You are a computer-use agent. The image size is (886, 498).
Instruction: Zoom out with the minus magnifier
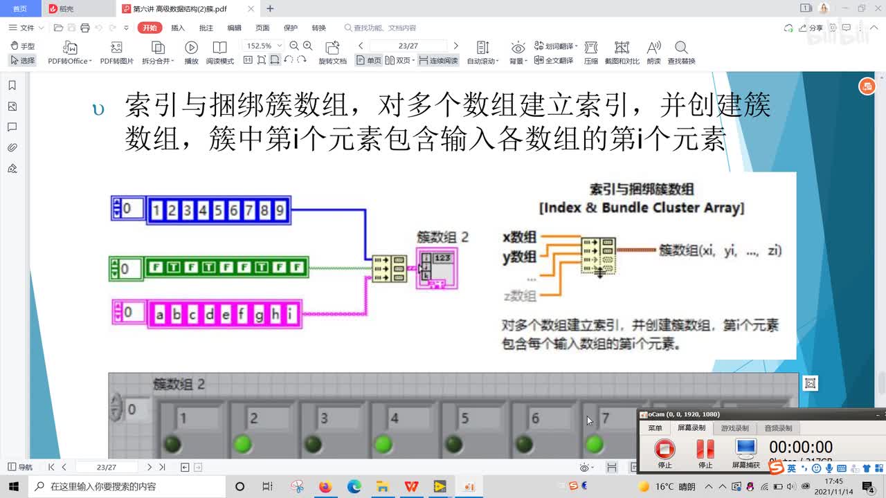(294, 46)
